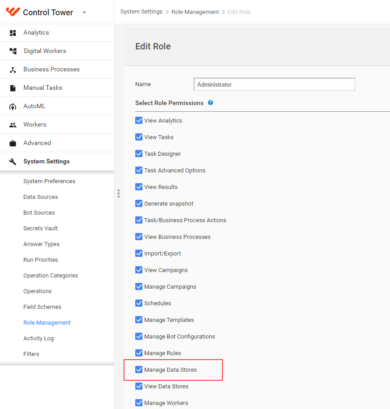The height and width of the screenshot is (409, 390).
Task: Click the Business Processes branch icon
Action: [x=13, y=70]
